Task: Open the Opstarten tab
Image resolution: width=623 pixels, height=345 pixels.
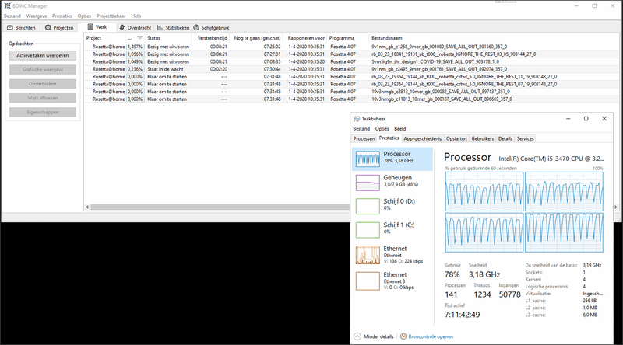Action: (x=456, y=138)
